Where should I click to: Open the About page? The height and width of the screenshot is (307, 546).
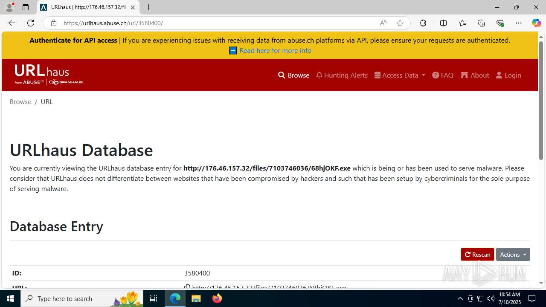pyautogui.click(x=475, y=75)
